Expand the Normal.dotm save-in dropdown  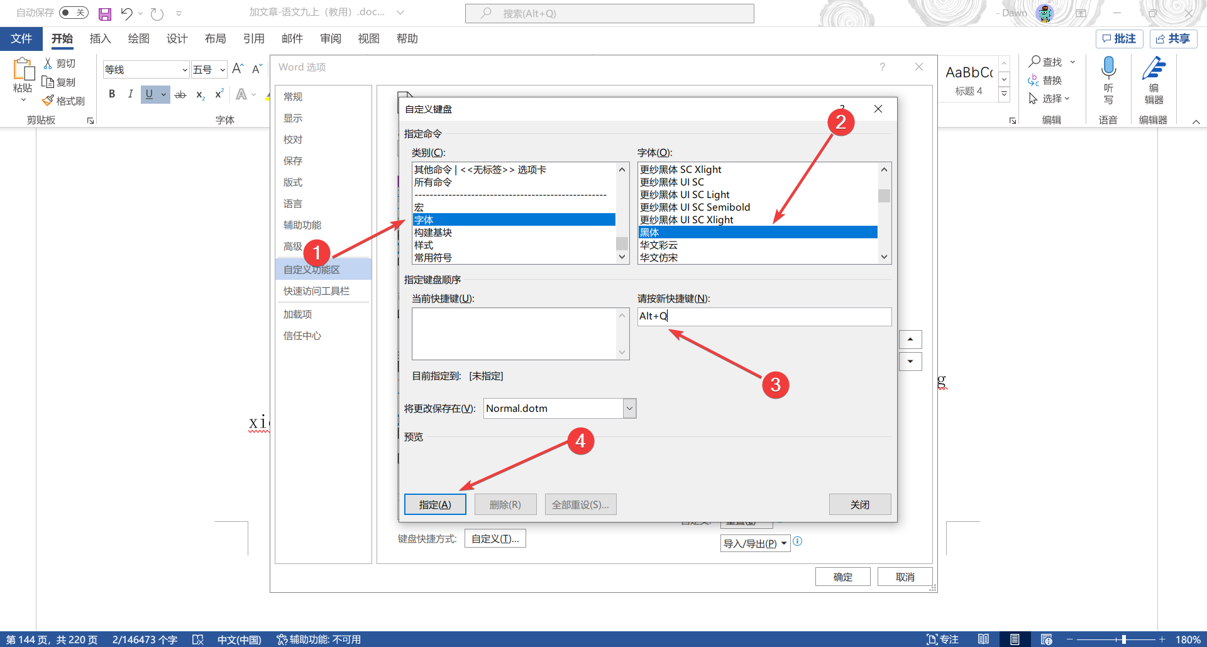629,409
